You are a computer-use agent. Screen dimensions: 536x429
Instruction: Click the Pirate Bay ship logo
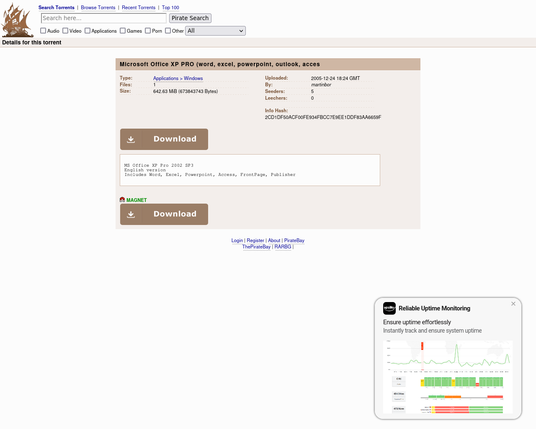[17, 20]
